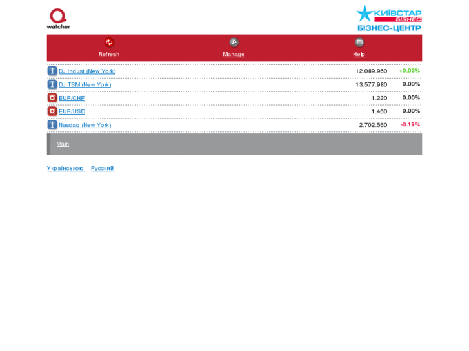
Task: Select the EUR/CHF value 1.220
Action: pos(379,98)
